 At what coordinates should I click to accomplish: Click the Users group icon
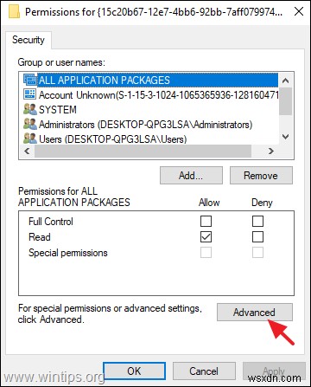tap(30, 139)
